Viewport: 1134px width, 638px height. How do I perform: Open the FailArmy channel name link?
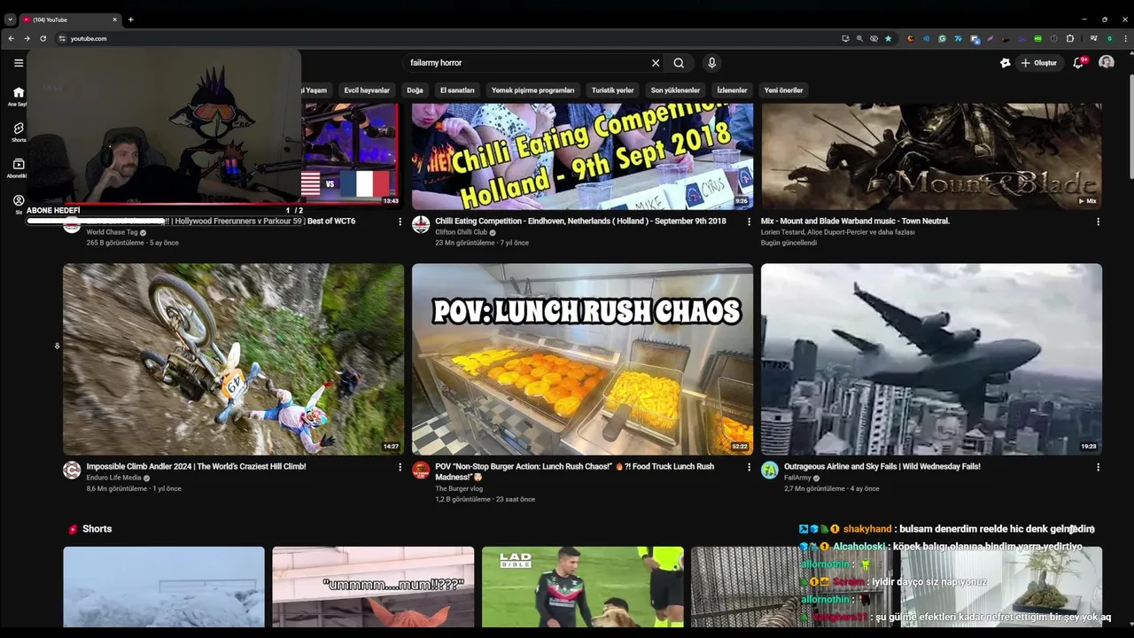click(797, 478)
